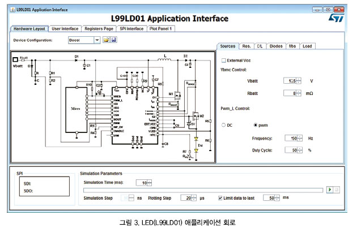
Task: Select the inductor L in the schematic
Action: tap(164, 59)
